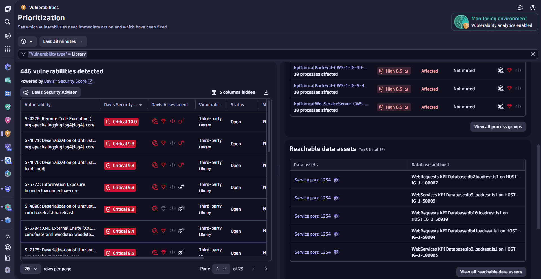Click exposure icon in S-5704 row
541x279 pixels.
[x=155, y=230]
